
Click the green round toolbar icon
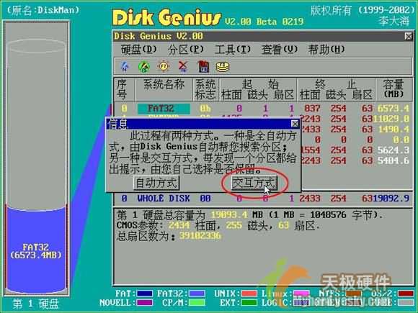pos(144,66)
